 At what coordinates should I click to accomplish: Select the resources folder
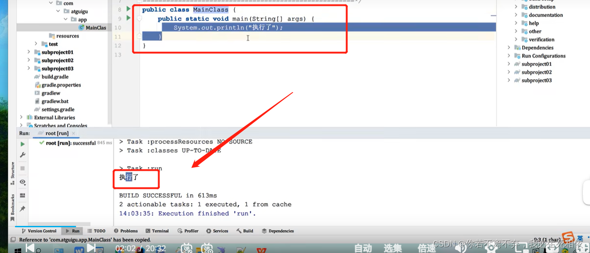(64, 36)
